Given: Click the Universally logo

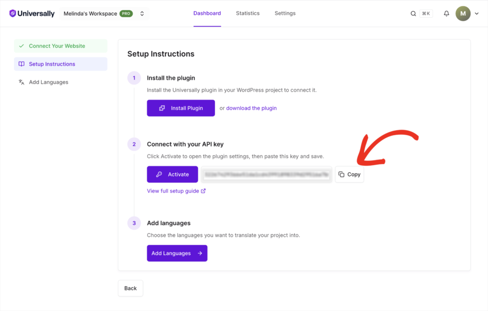Looking at the screenshot, I should pyautogui.click(x=32, y=13).
